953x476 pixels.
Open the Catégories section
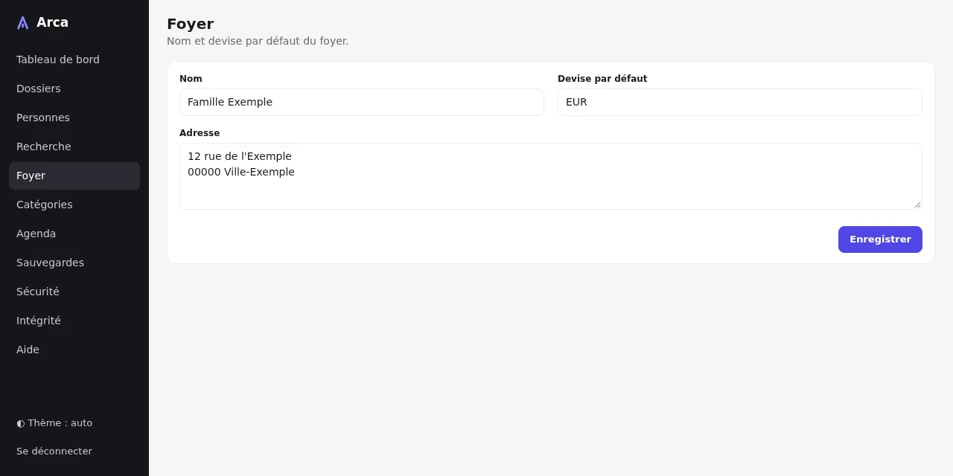coord(74,205)
